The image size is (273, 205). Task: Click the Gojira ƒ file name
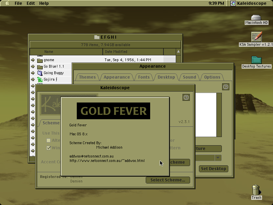click(x=50, y=79)
